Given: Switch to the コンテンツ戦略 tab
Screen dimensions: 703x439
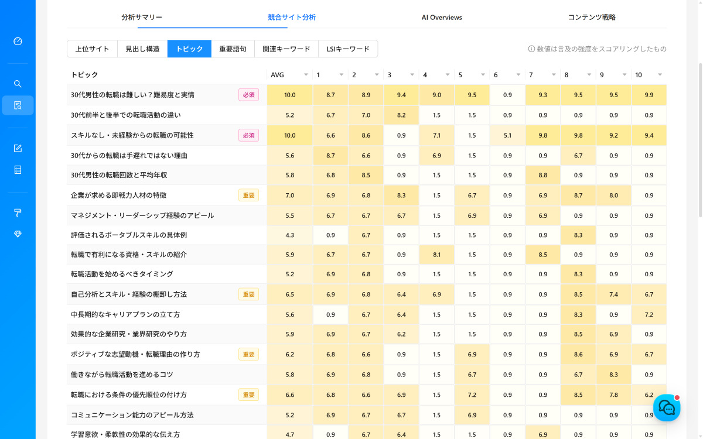Looking at the screenshot, I should pos(592,17).
